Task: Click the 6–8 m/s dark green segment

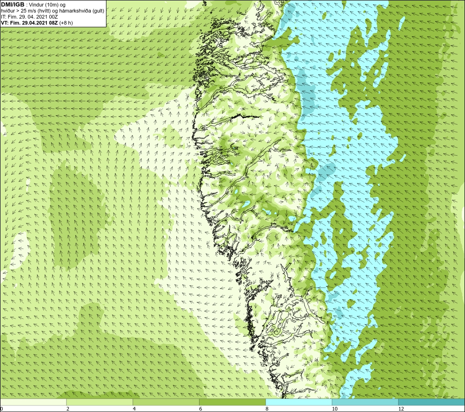Action: pyautogui.click(x=232, y=402)
